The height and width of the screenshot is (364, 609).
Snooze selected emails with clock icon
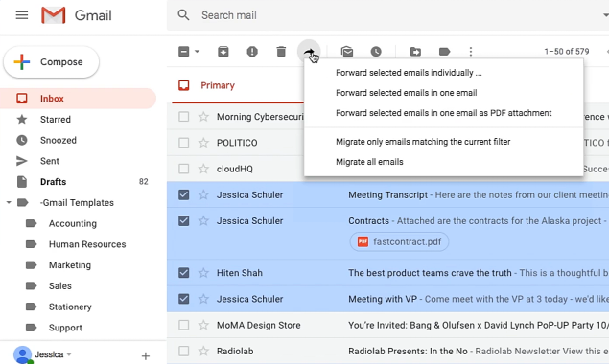[x=376, y=51]
